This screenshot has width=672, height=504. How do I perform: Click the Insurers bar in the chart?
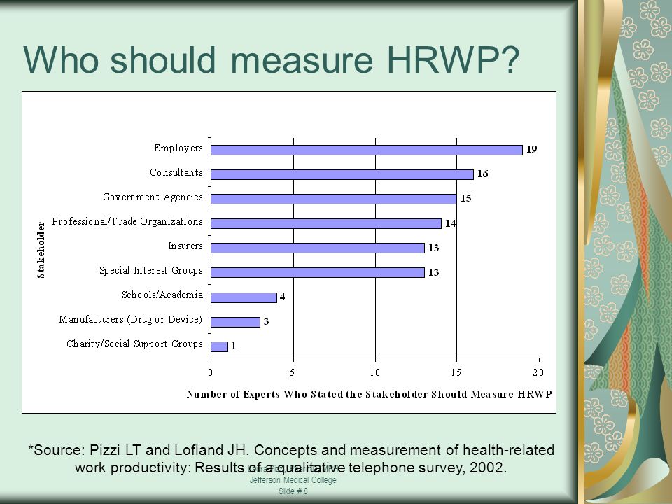pyautogui.click(x=318, y=248)
